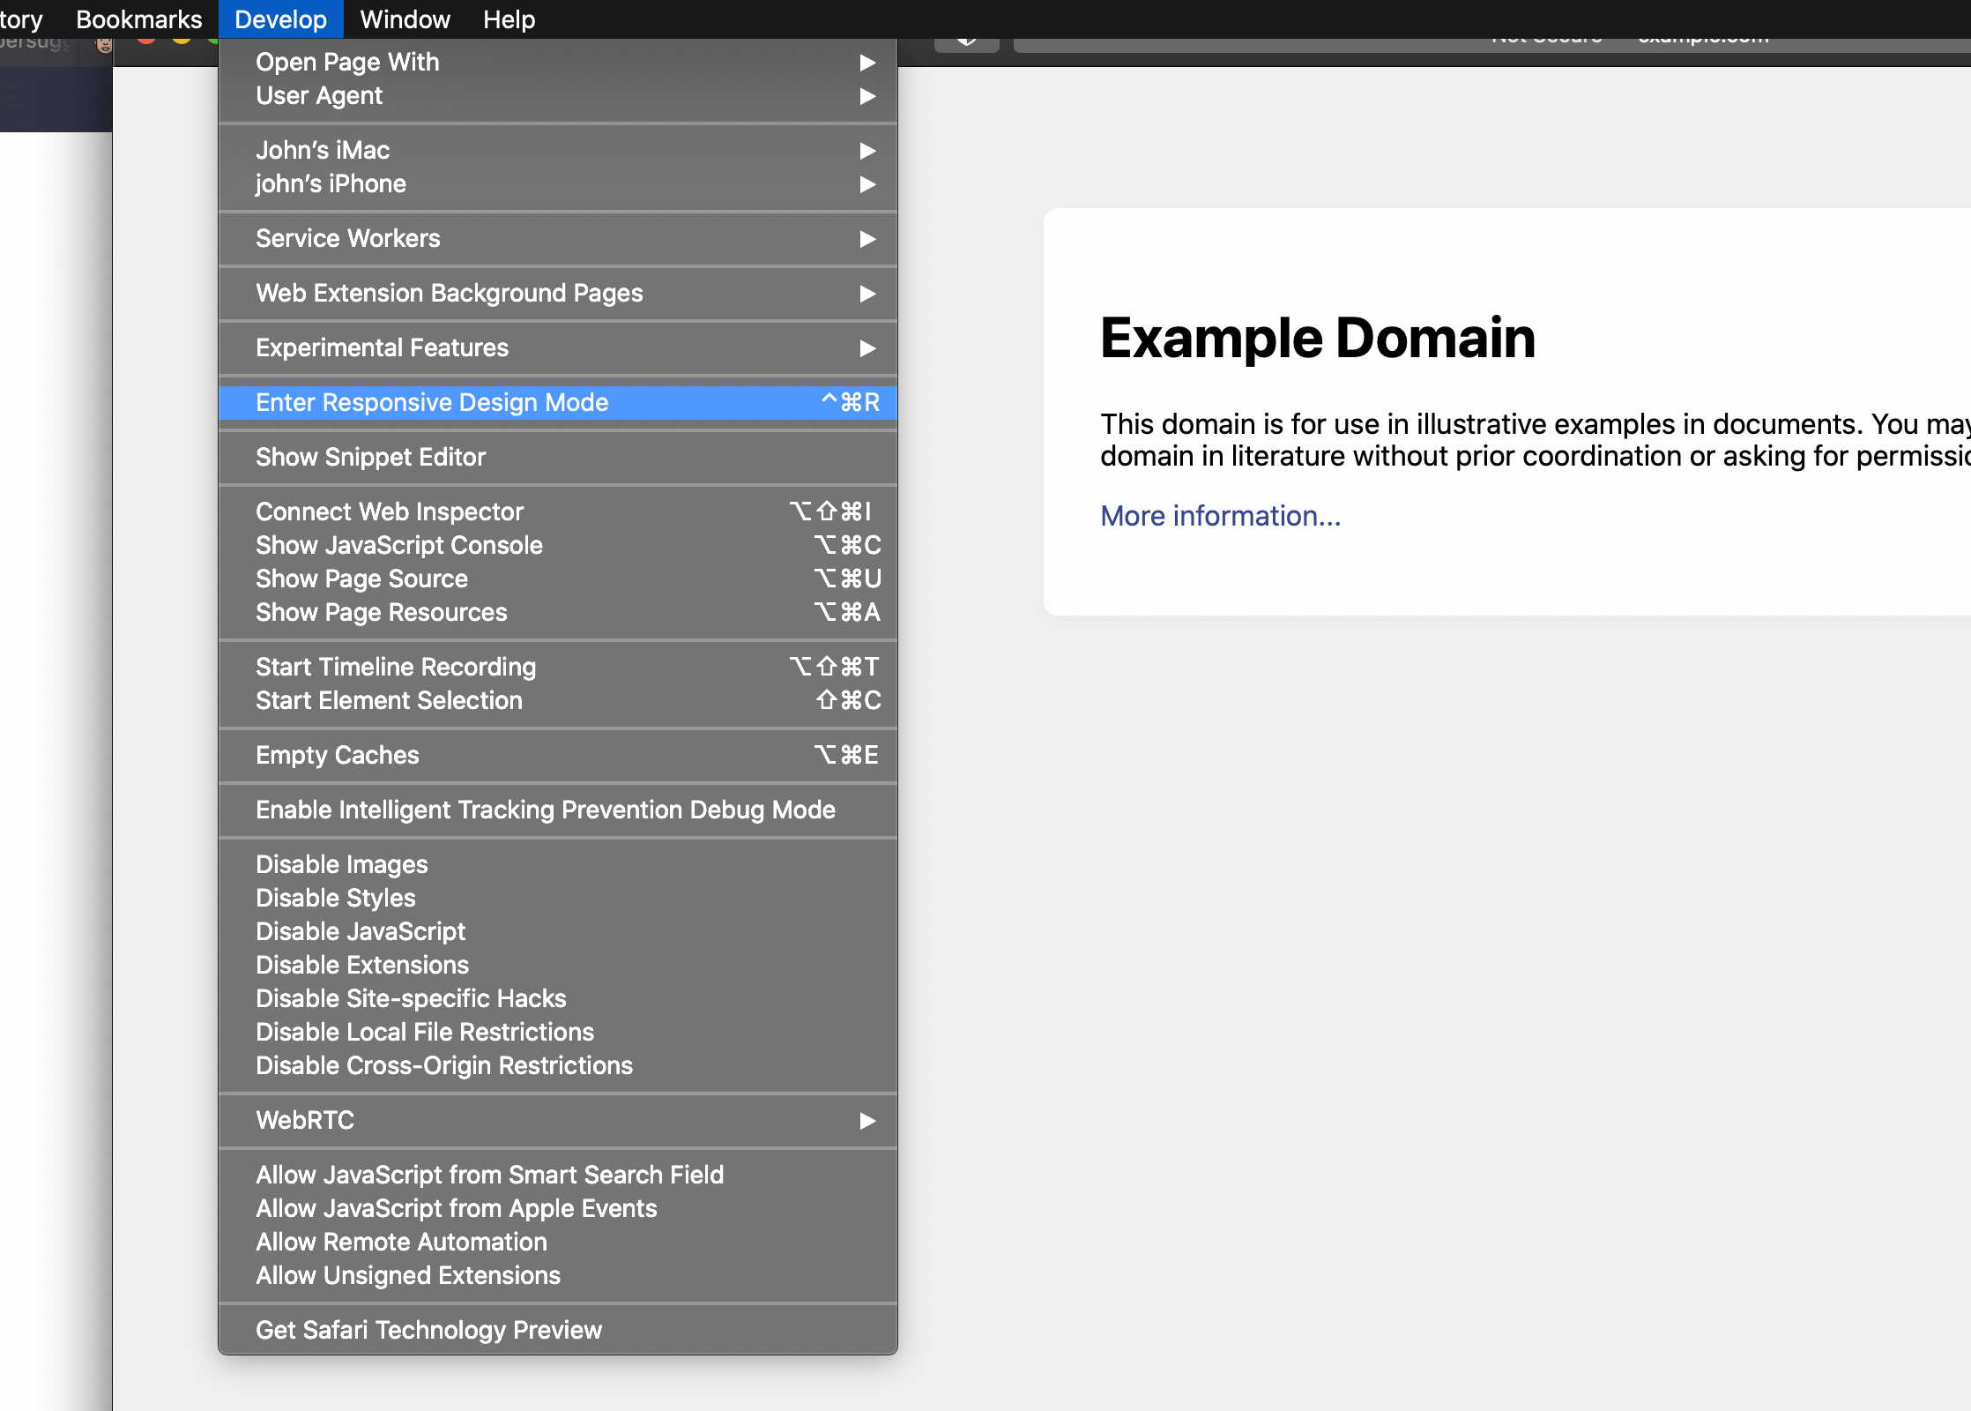1971x1411 pixels.
Task: Click 'Empty Caches'
Action: tap(336, 754)
